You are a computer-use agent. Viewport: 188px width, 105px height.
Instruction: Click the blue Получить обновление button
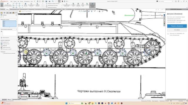point(177,26)
